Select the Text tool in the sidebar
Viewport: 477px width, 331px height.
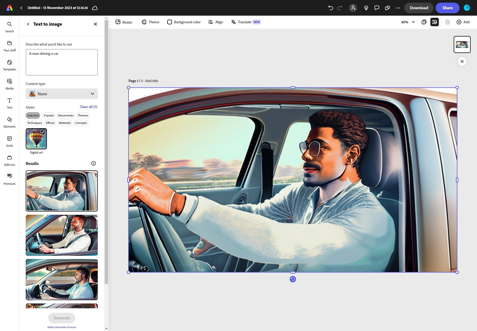click(x=9, y=103)
